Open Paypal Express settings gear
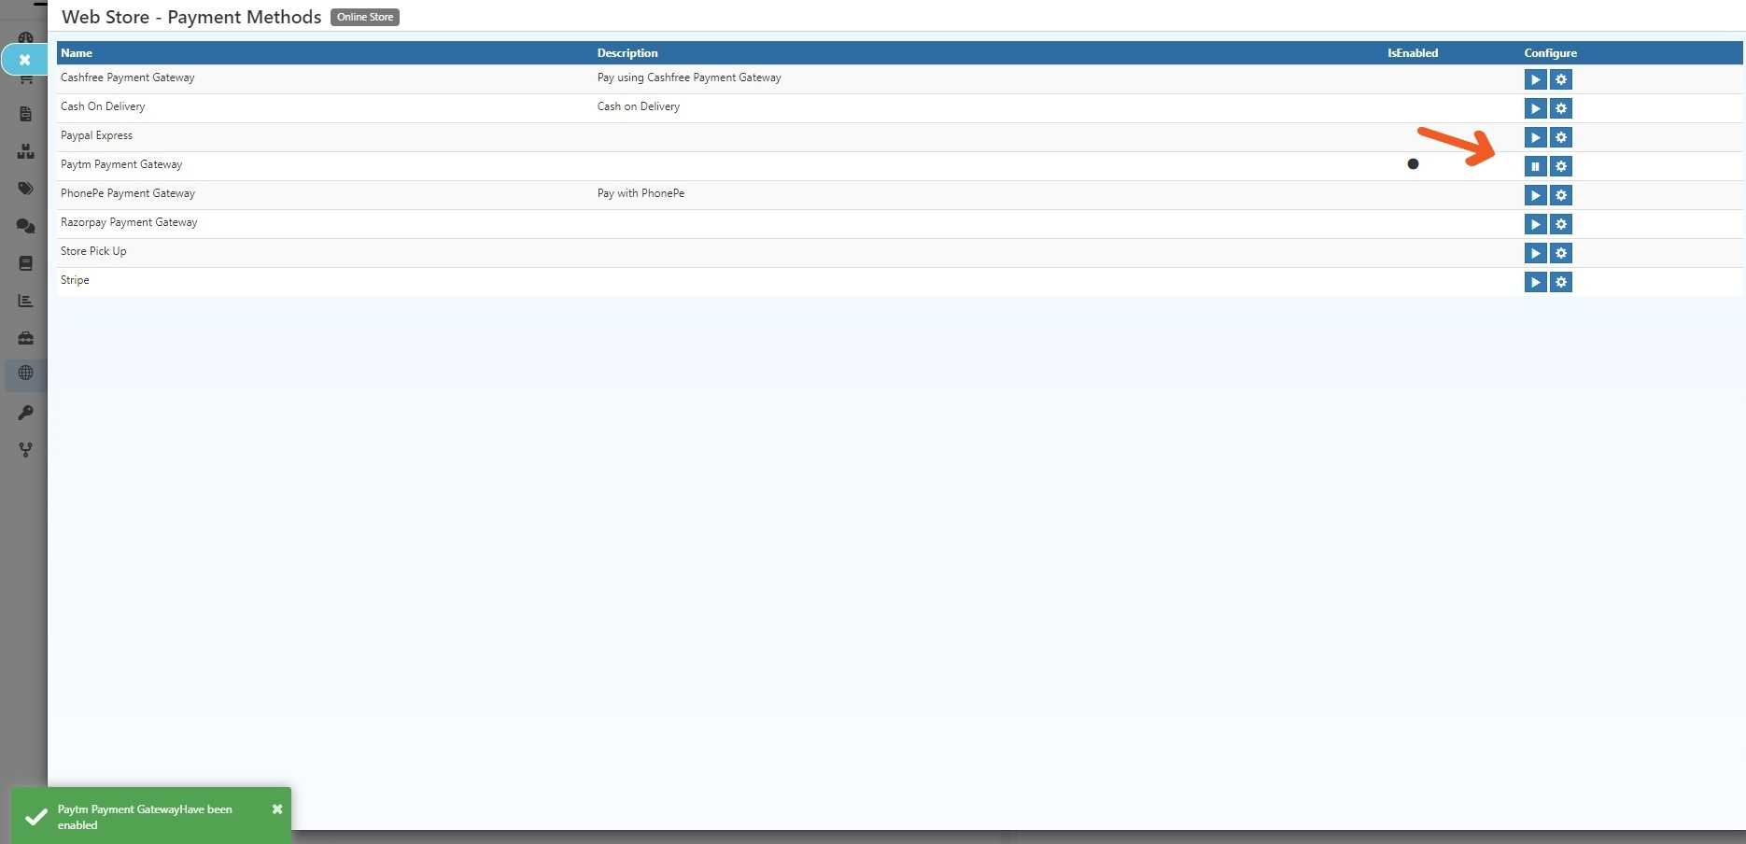 tap(1560, 137)
